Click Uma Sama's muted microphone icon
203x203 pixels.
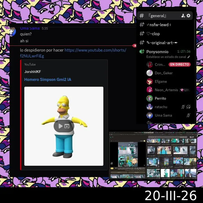pyautogui.click(x=188, y=115)
